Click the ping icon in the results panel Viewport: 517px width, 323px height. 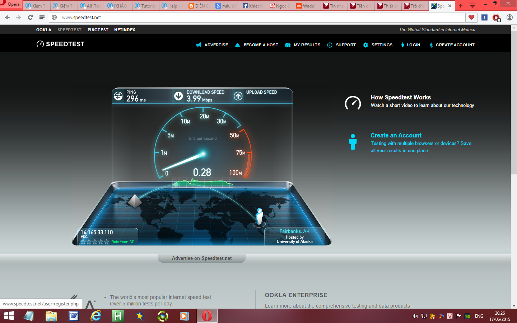point(118,96)
